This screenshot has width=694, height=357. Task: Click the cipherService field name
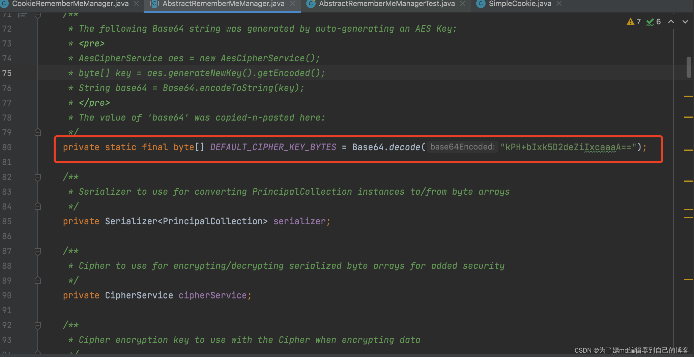pyautogui.click(x=213, y=295)
